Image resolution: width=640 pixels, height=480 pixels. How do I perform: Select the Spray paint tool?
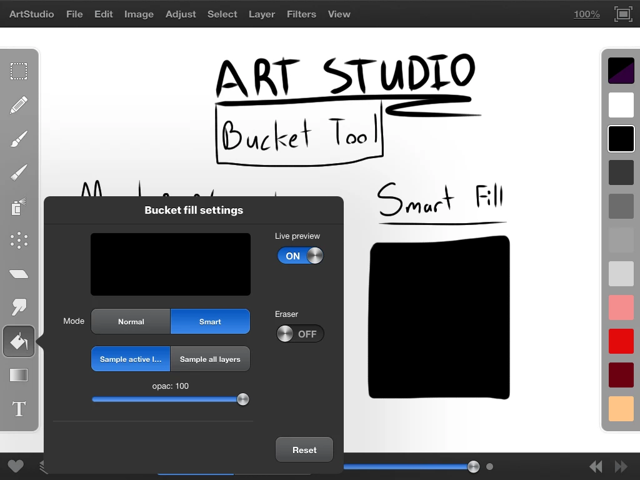point(19,206)
